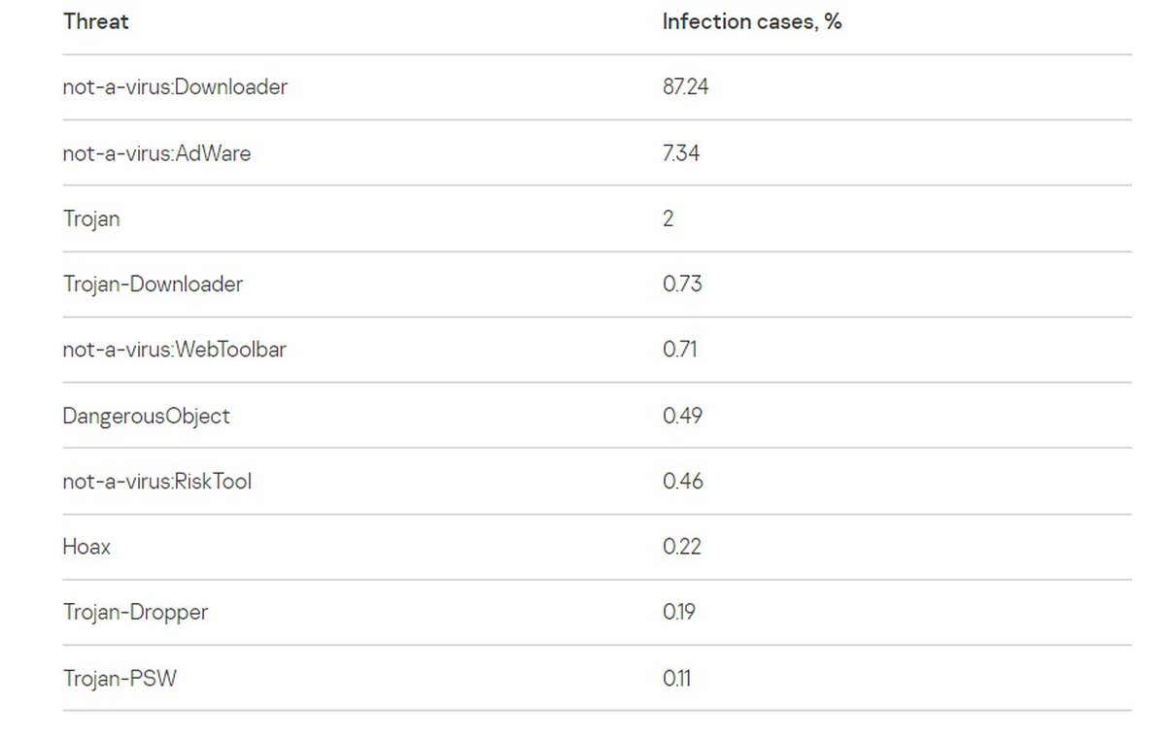Select the Trojan-Downloader threat name
This screenshot has width=1166, height=735.
[x=153, y=284]
